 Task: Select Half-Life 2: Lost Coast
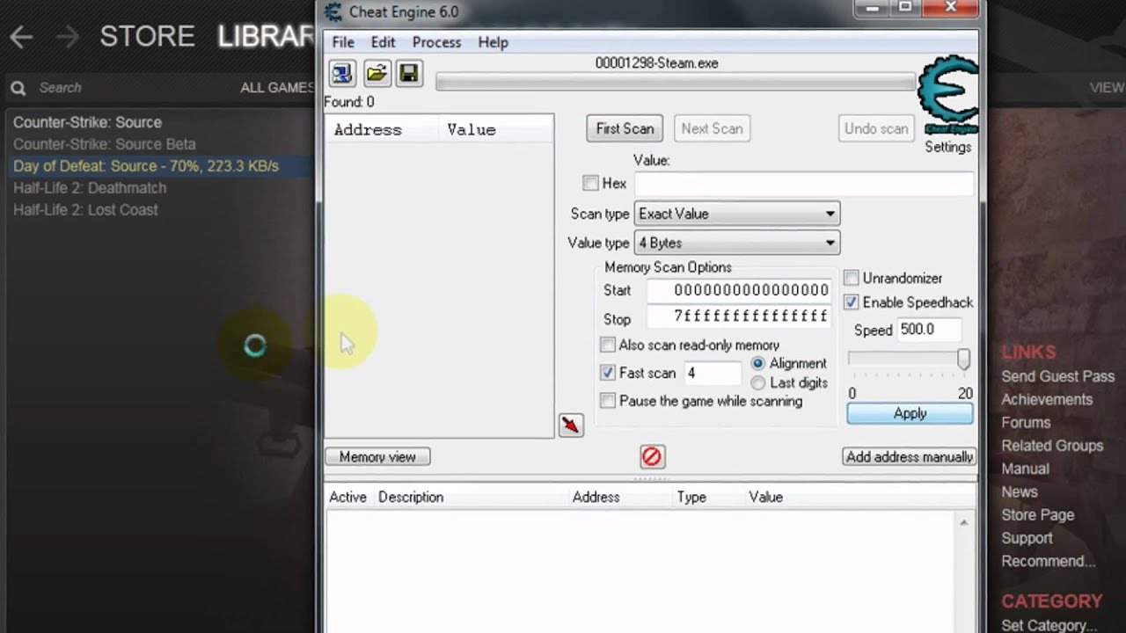click(85, 210)
